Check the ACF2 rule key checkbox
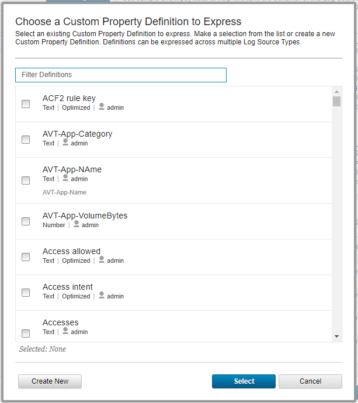The width and height of the screenshot is (358, 403). tap(26, 104)
